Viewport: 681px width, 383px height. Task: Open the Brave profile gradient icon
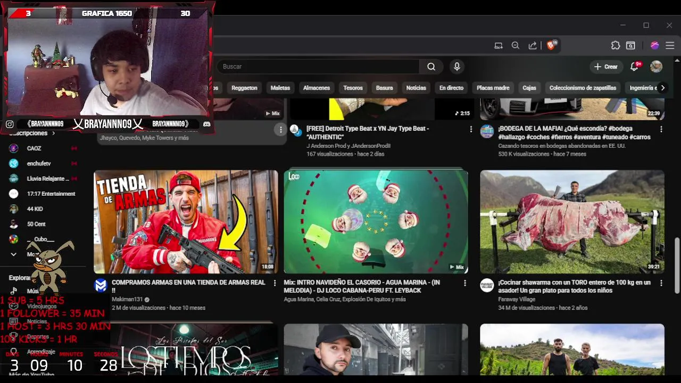point(655,45)
